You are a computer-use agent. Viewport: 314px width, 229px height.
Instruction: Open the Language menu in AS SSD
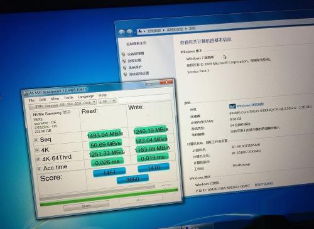point(86,97)
